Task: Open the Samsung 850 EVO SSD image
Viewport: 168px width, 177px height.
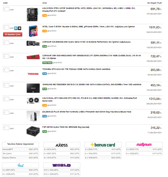Action: 33,88
